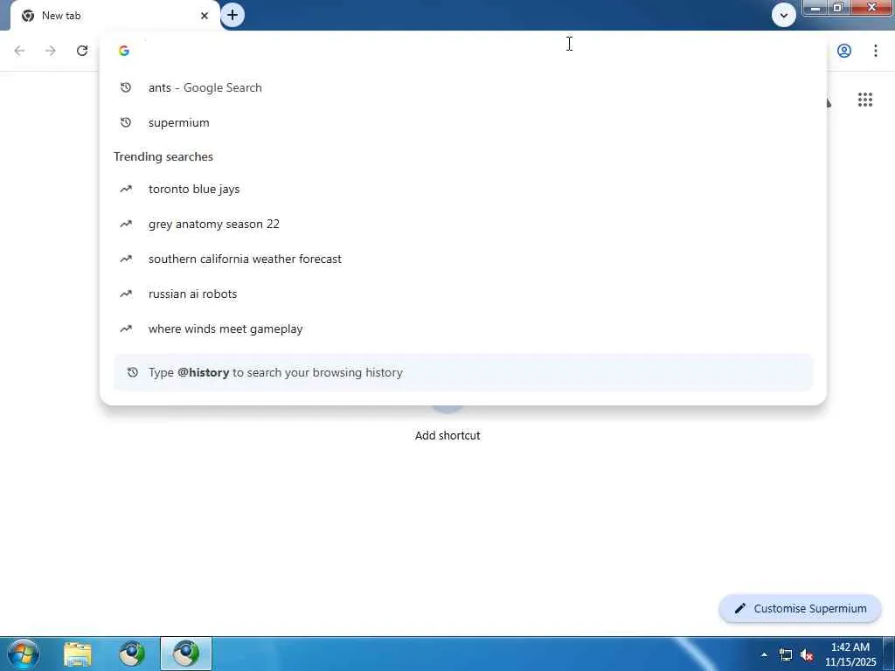This screenshot has height=671, width=895.
Task: Click the browser forward arrow
Action: coord(50,51)
